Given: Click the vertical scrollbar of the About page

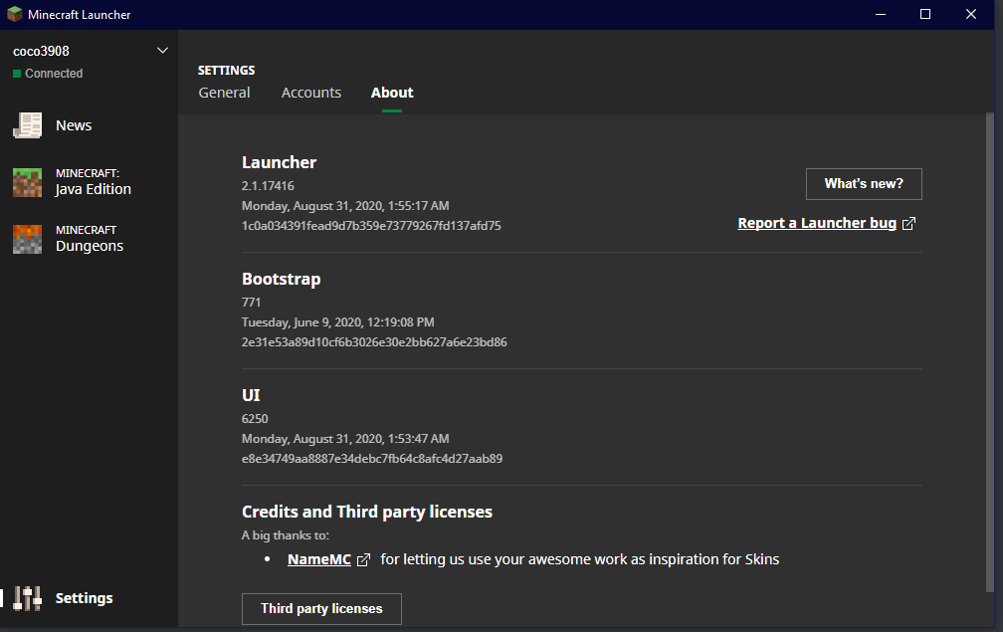Looking at the screenshot, I should (x=989, y=353).
